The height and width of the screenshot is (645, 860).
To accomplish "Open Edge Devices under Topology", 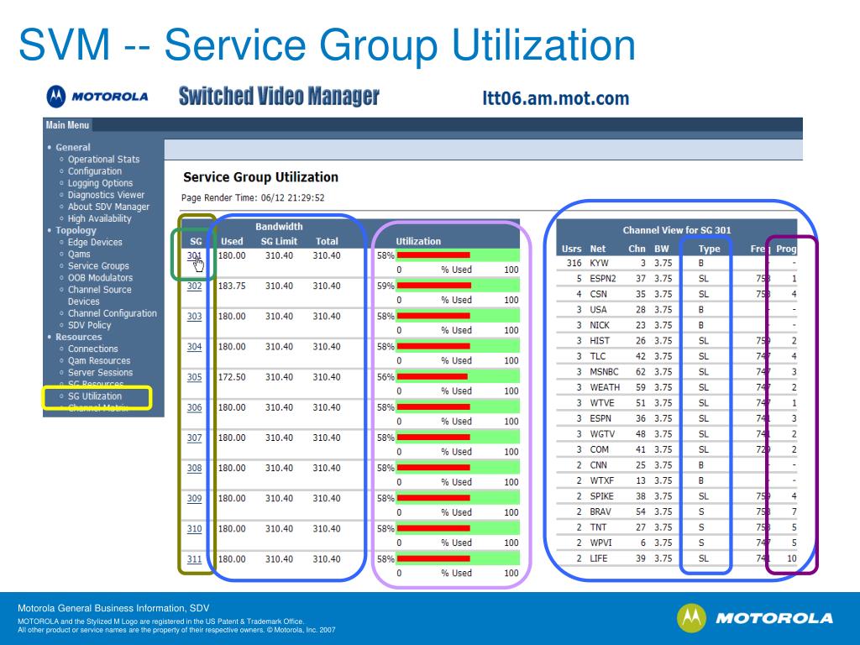I will click(95, 242).
